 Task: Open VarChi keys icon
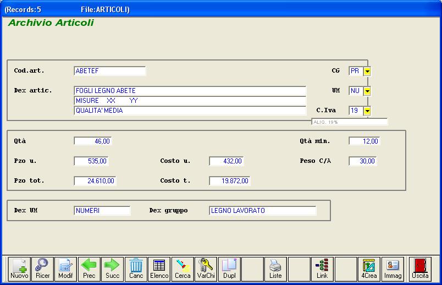(206, 269)
